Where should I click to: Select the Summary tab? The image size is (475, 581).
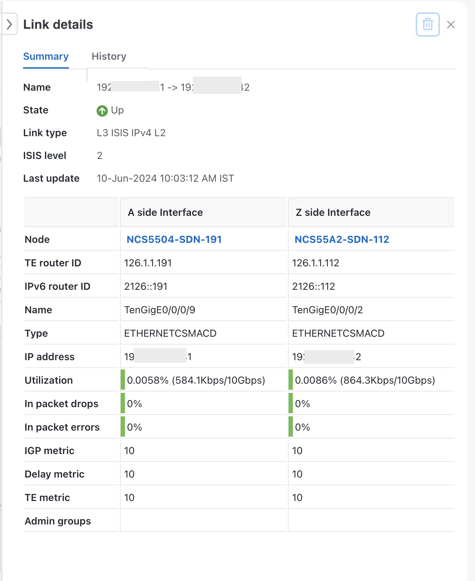(46, 56)
